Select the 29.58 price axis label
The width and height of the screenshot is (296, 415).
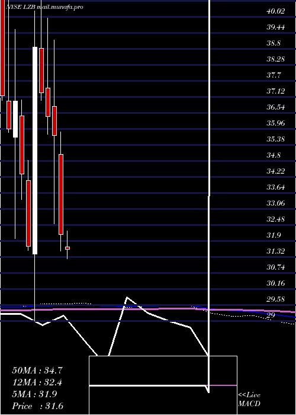pyautogui.click(x=276, y=299)
